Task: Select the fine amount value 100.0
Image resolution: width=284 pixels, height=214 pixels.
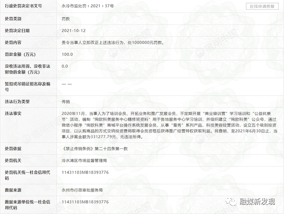Action: (x=67, y=54)
